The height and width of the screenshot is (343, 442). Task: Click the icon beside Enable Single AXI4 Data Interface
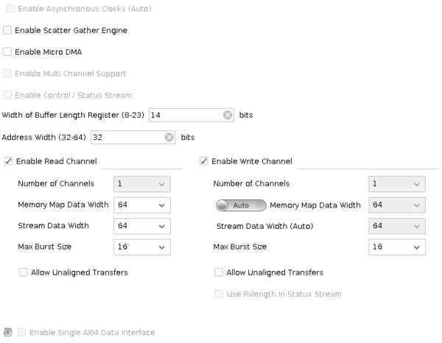coord(7,333)
